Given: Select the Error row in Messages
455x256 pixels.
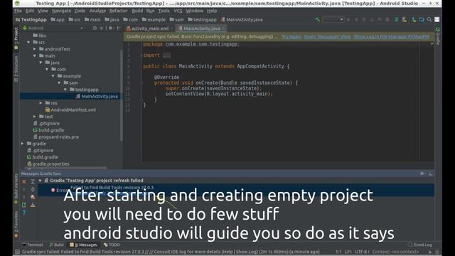Looking at the screenshot, I should (236, 190).
